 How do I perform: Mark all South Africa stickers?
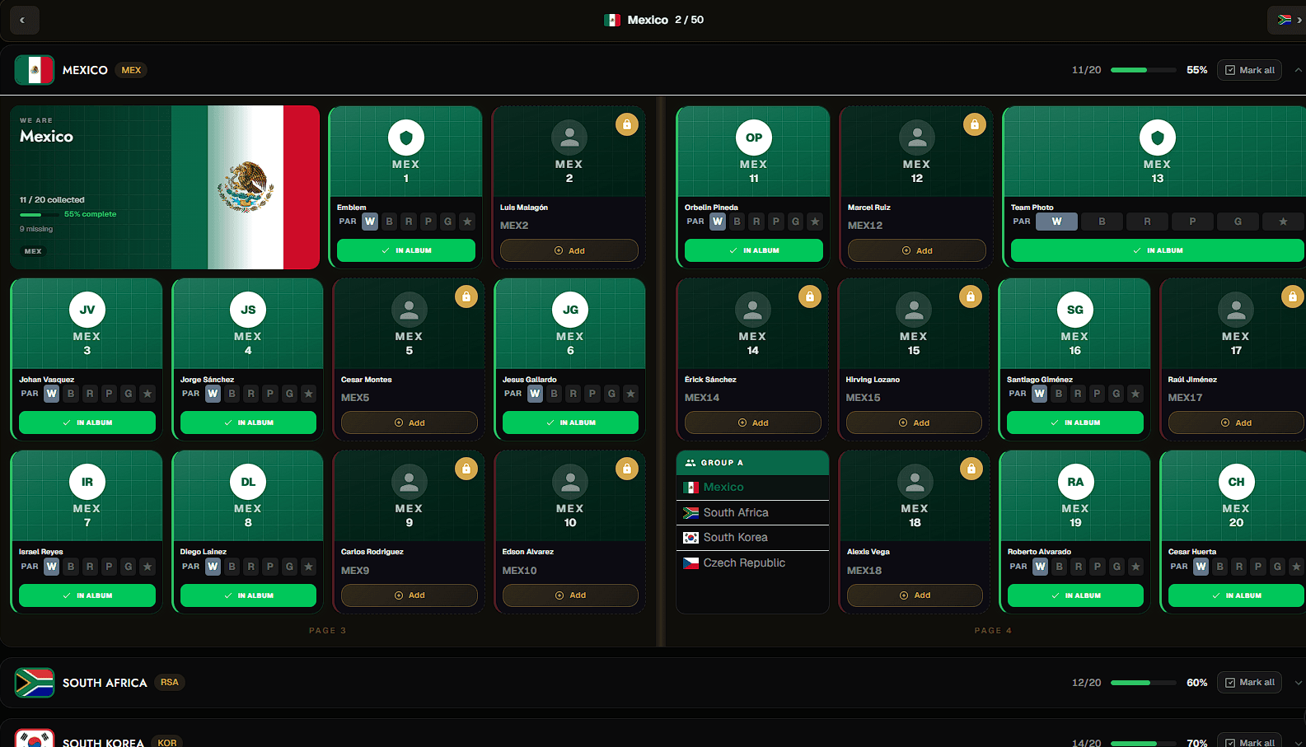point(1249,683)
